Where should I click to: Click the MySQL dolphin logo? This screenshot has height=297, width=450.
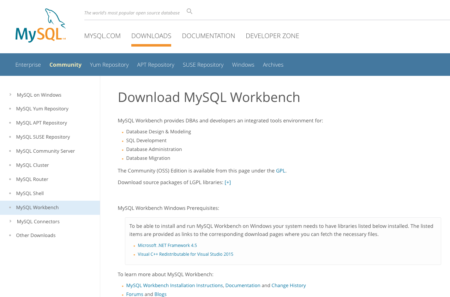tap(41, 25)
